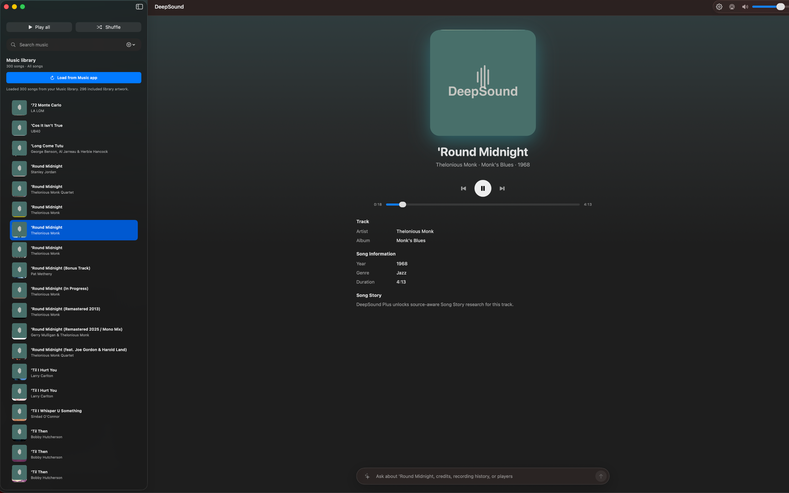The image size is (789, 493).
Task: Click the Play all button
Action: 39,27
